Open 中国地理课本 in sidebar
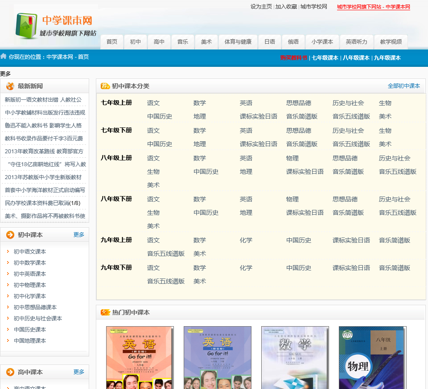428x389 pixels. click(x=30, y=341)
